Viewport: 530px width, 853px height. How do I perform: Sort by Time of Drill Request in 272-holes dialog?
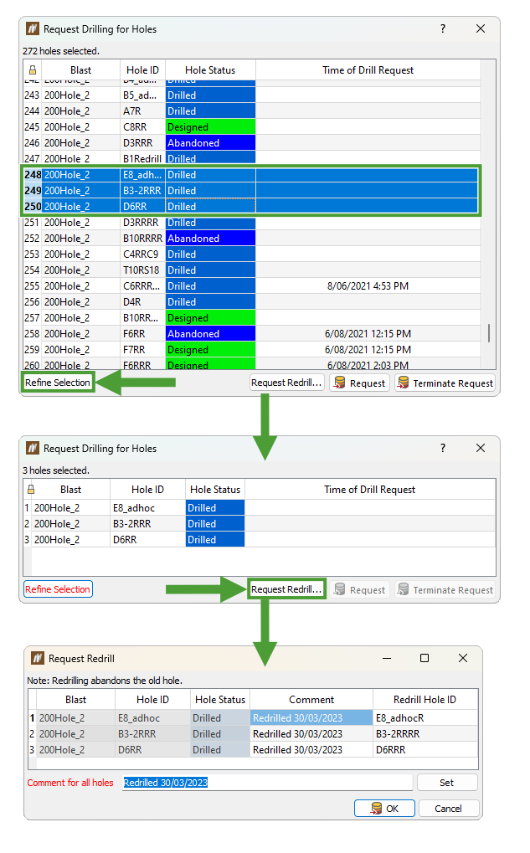[368, 70]
